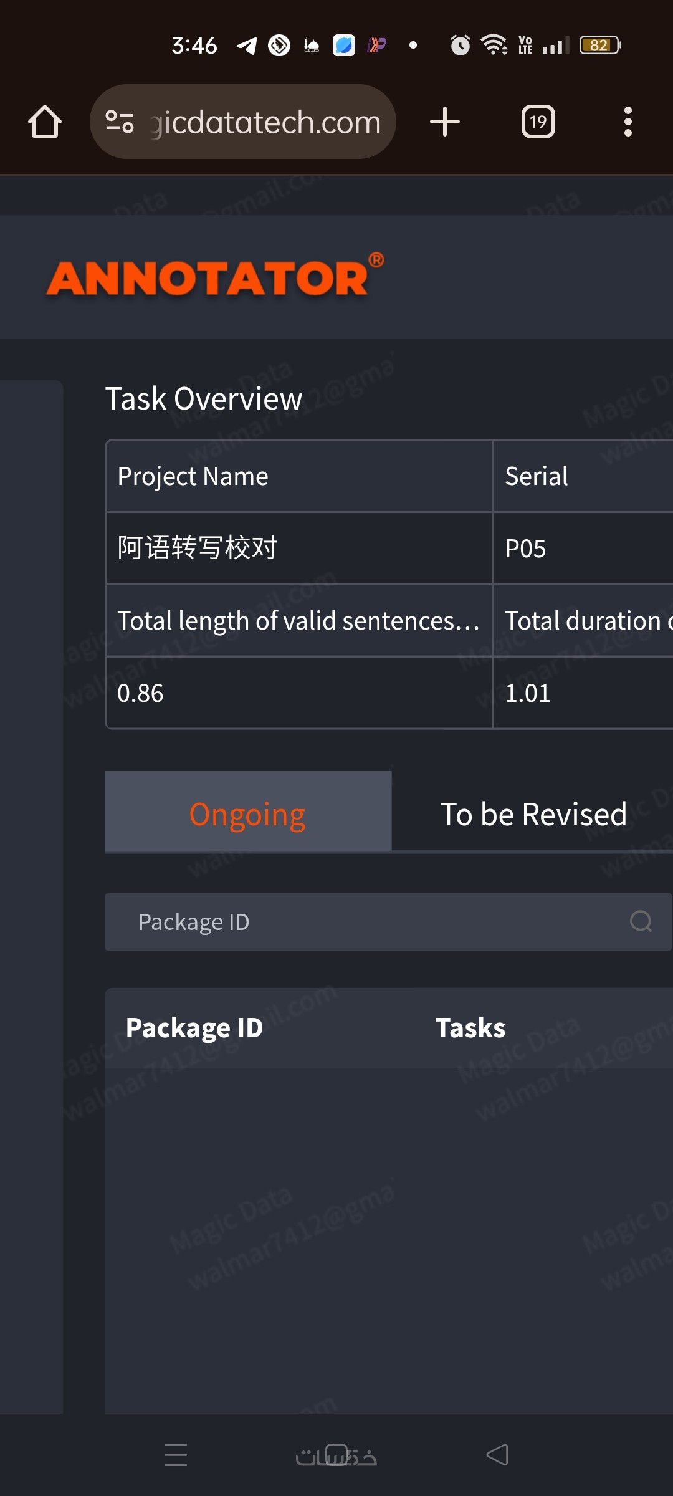This screenshot has height=1496, width=673.
Task: Click the Tasks column header
Action: 470,1028
